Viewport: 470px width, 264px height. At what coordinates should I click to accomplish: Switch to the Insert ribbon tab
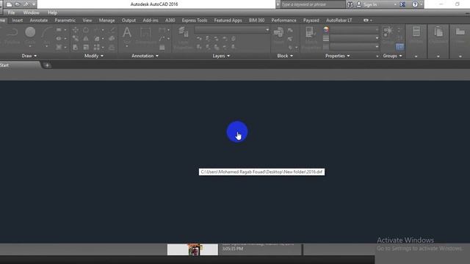(18, 21)
